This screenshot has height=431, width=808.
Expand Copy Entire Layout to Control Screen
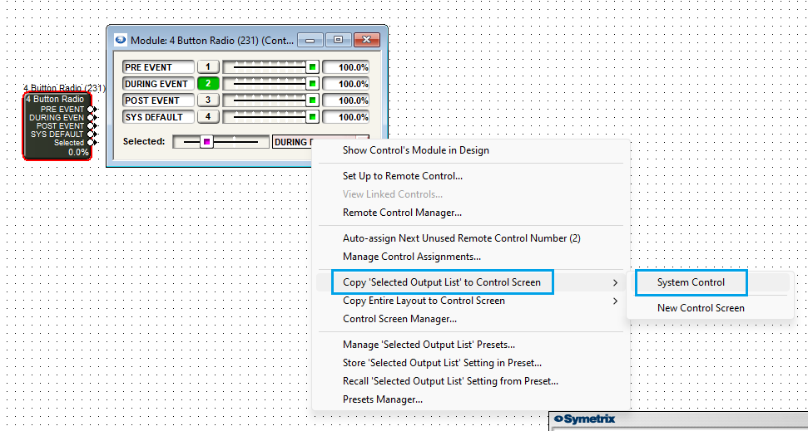[424, 301]
